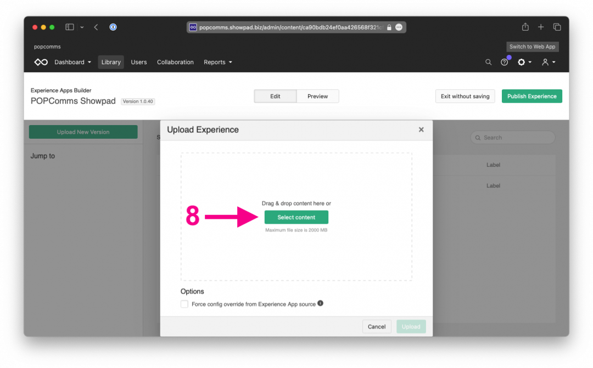The width and height of the screenshot is (593, 368).
Task: Open the browser sidebar panel icon
Action: click(x=69, y=26)
